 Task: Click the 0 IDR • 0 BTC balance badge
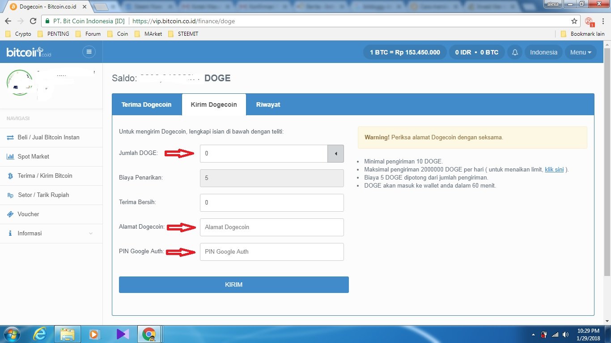pos(477,52)
